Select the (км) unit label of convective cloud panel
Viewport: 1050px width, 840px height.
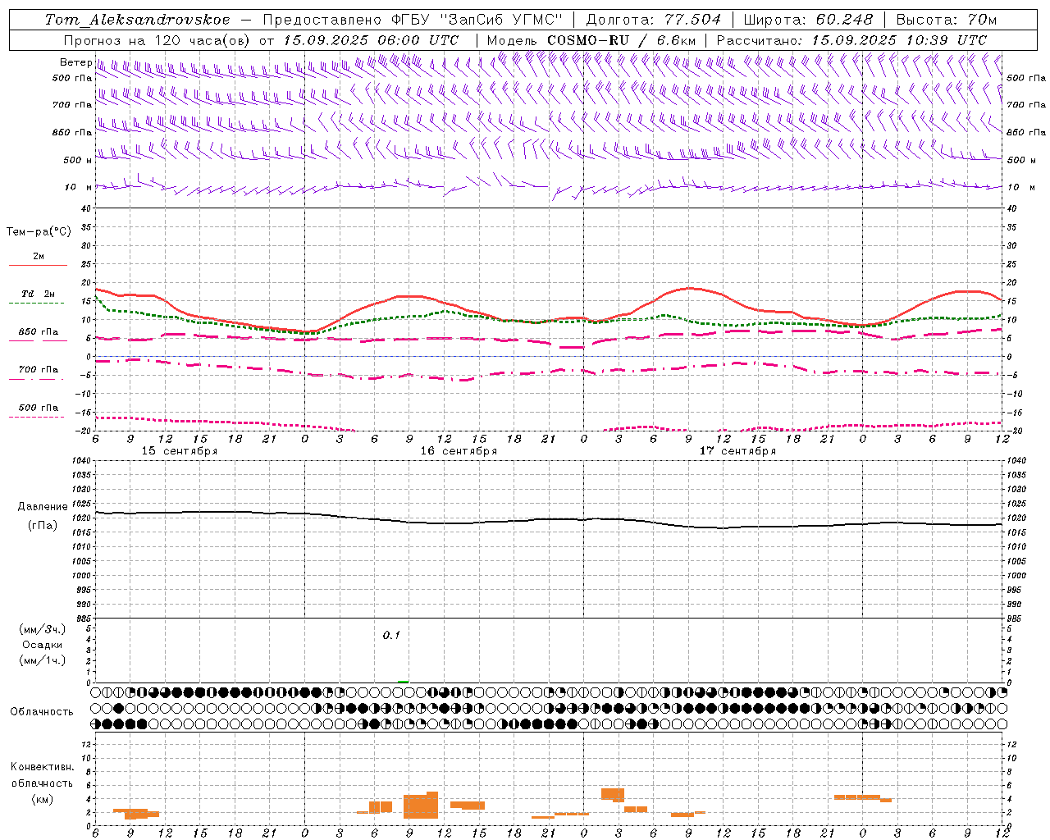coord(42,799)
